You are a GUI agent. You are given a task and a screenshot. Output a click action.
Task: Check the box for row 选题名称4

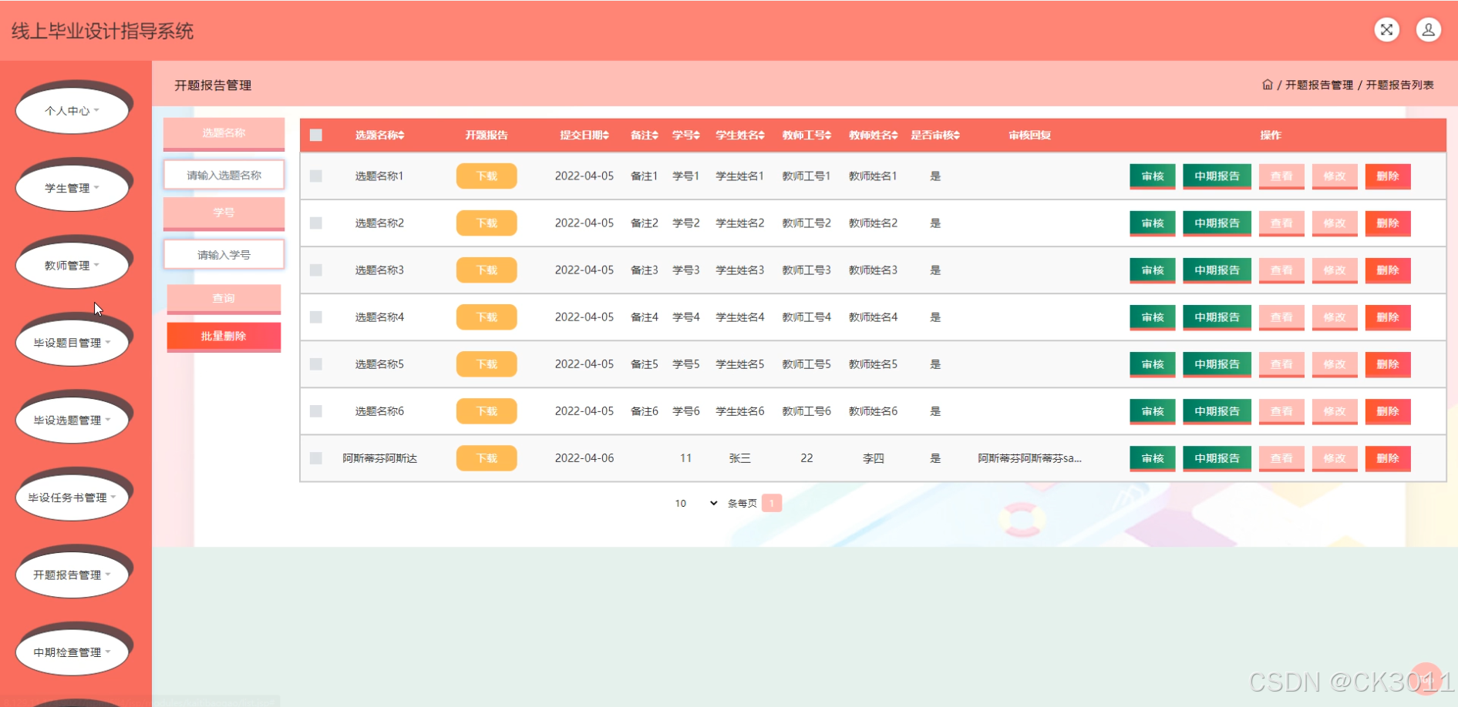(316, 317)
